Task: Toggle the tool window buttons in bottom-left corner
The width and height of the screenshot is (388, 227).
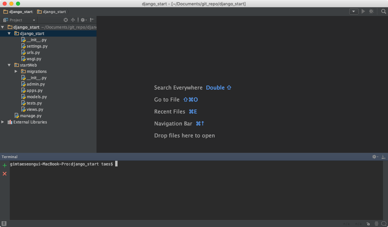Action: [x=4, y=224]
